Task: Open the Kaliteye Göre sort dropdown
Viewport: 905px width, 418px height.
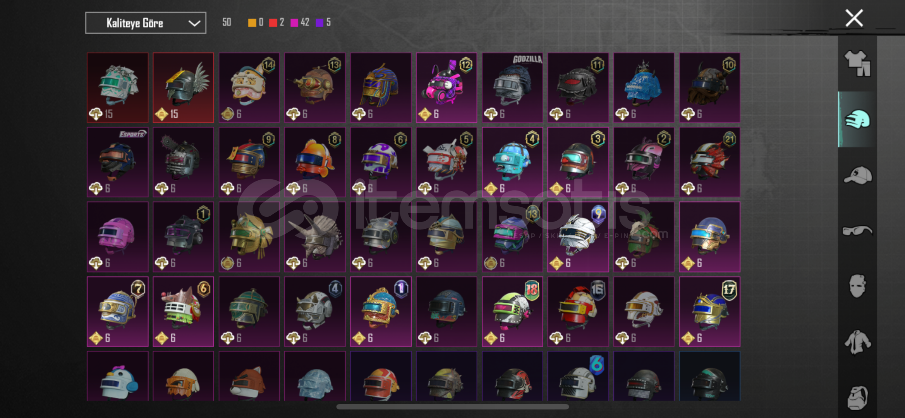Action: tap(146, 23)
